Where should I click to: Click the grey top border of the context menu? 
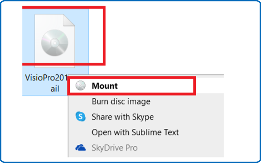(x=146, y=76)
